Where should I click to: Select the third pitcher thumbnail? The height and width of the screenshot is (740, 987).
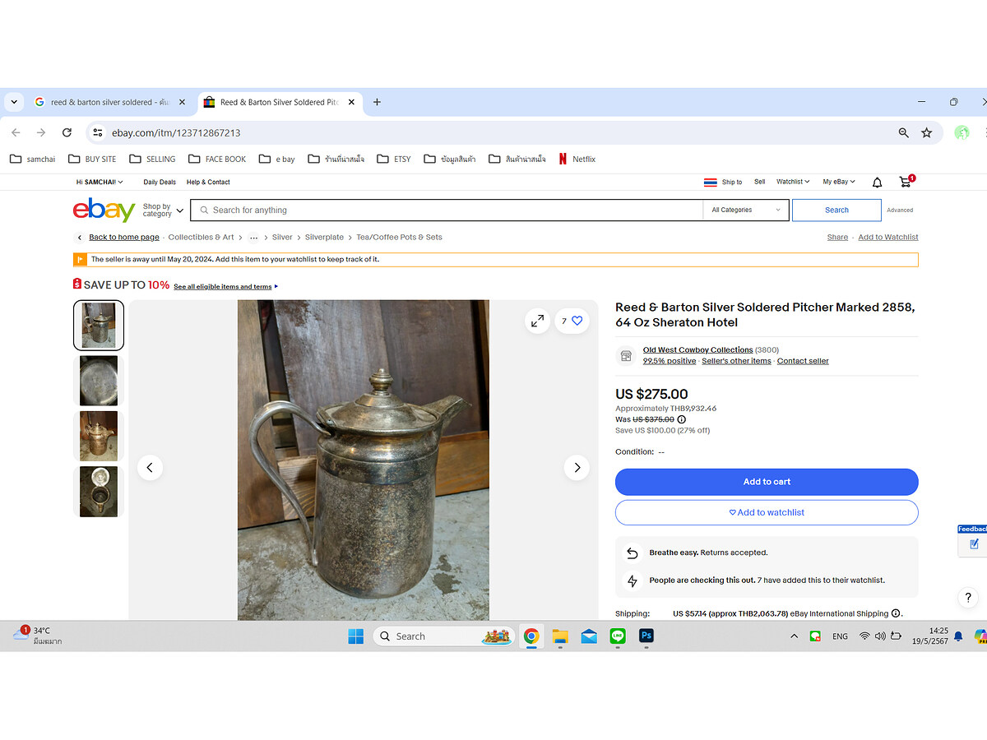tap(99, 436)
